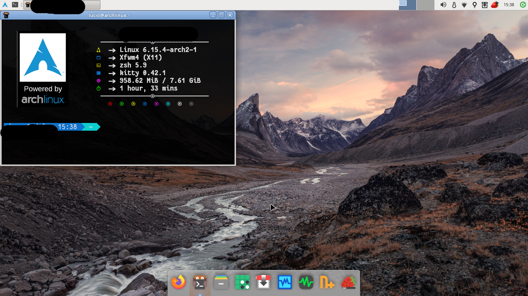Open the red download installer dock icon

coord(264,283)
